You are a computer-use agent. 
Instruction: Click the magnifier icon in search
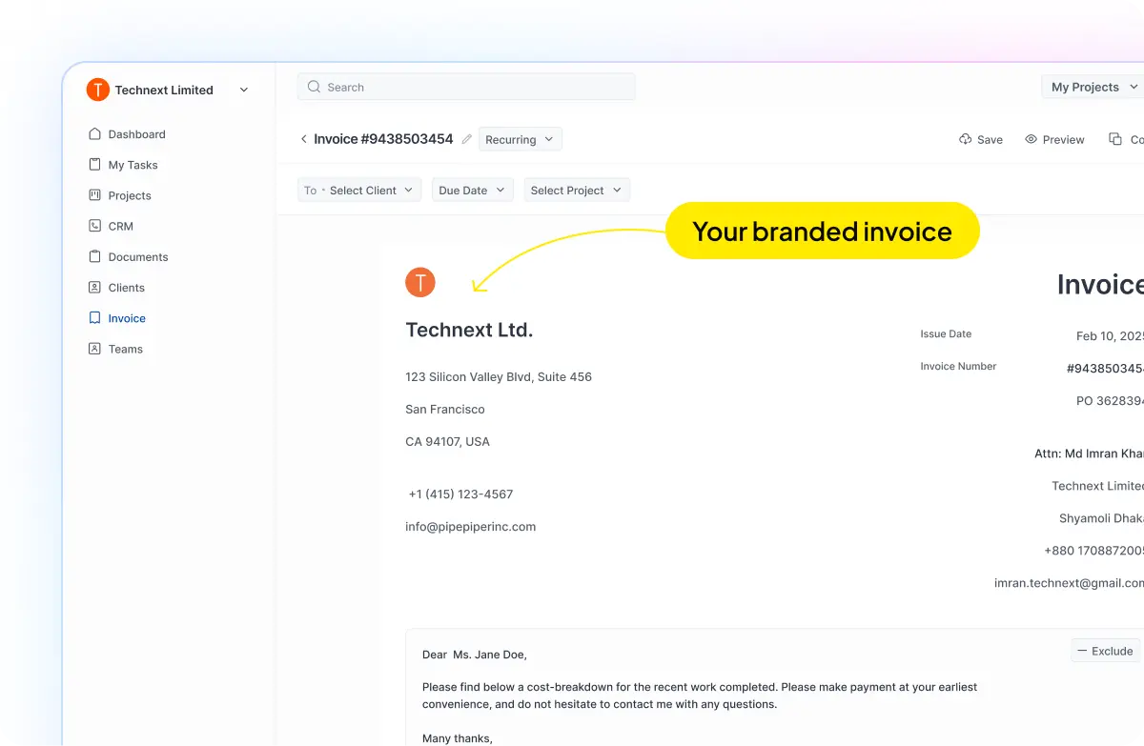[x=314, y=87]
